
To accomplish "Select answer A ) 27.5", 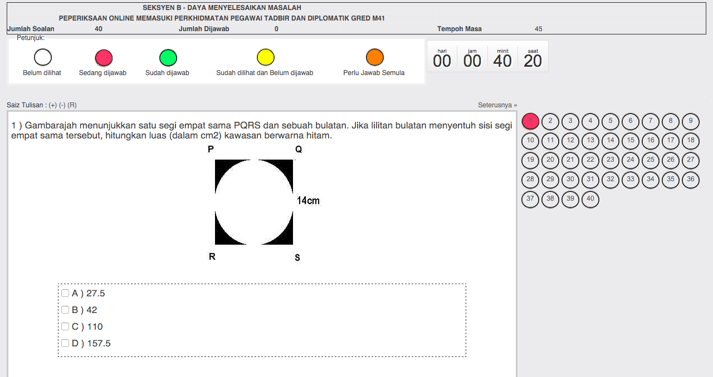I will (65, 293).
